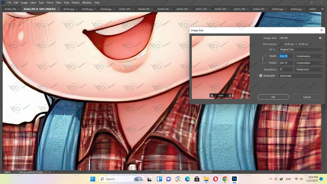The width and height of the screenshot is (327, 184).
Task: Click the OK button
Action: tap(273, 97)
